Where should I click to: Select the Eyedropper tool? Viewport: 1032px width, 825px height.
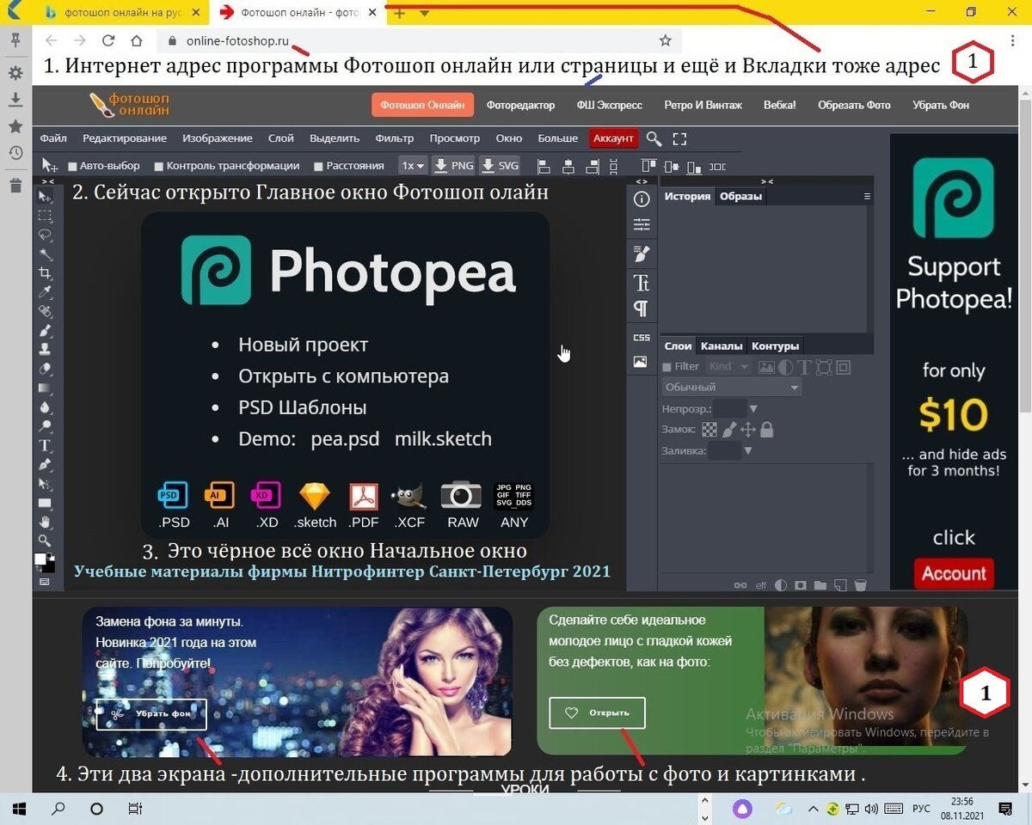46,292
